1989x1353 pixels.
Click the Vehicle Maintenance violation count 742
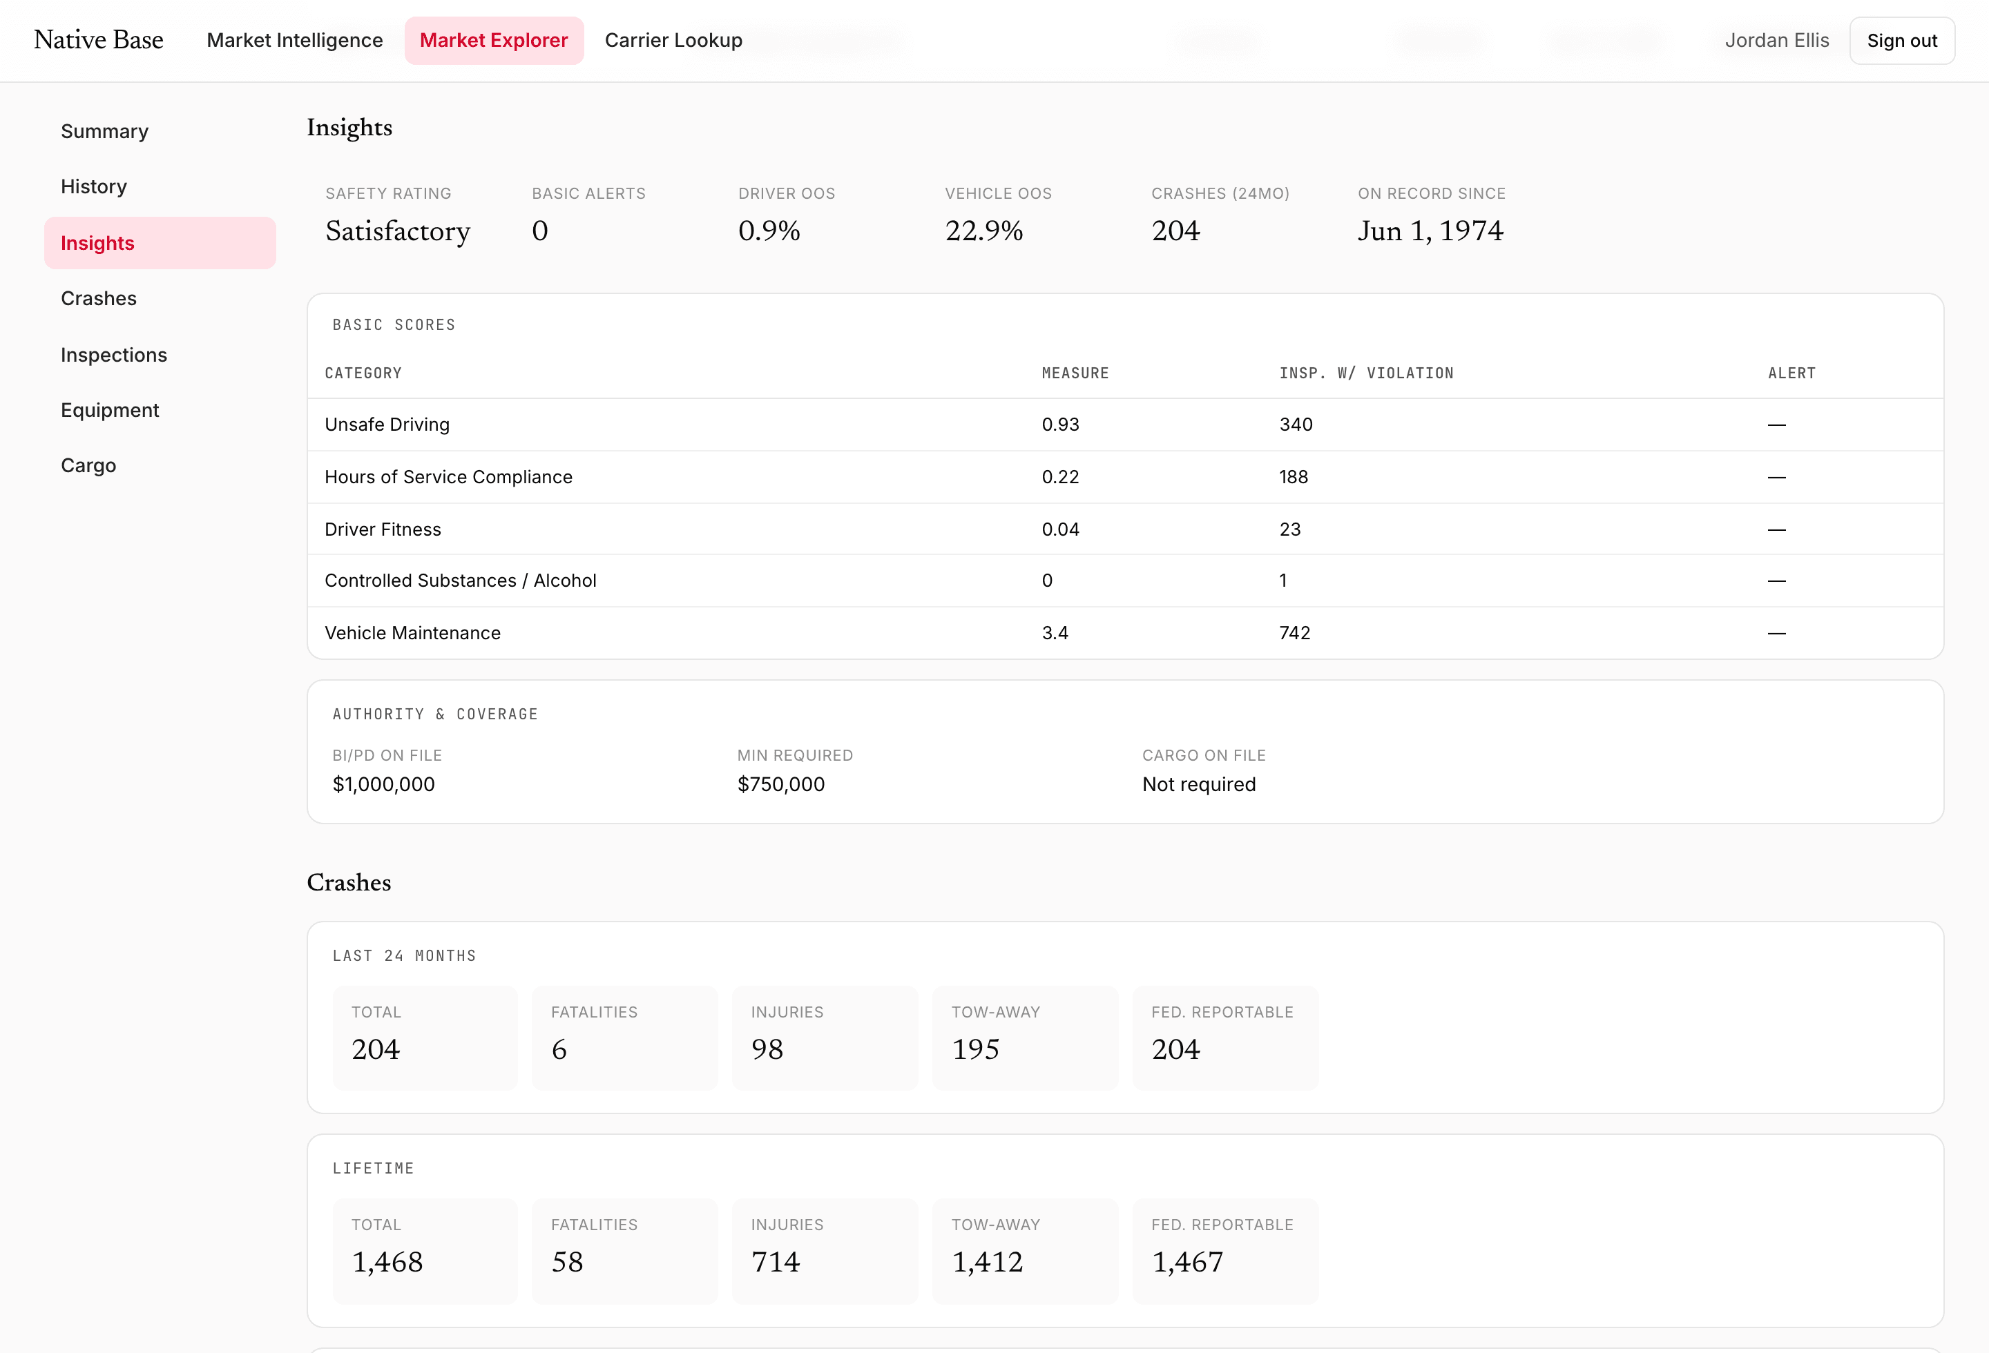point(1295,633)
